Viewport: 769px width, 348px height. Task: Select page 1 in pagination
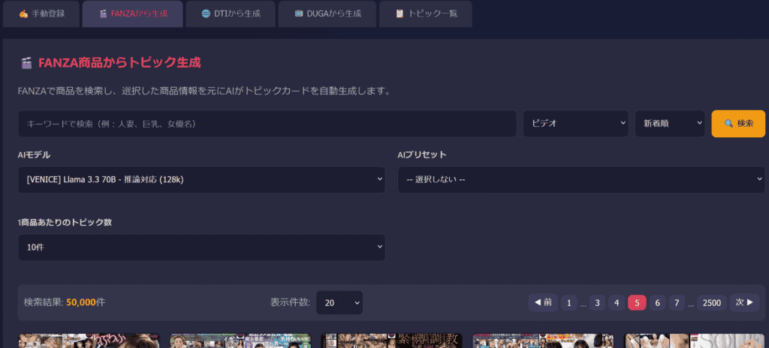[568, 302]
